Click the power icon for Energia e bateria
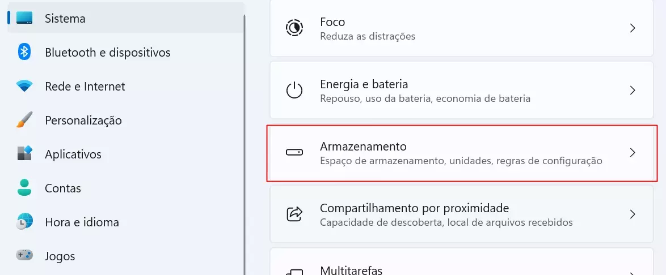The image size is (666, 275). (294, 91)
